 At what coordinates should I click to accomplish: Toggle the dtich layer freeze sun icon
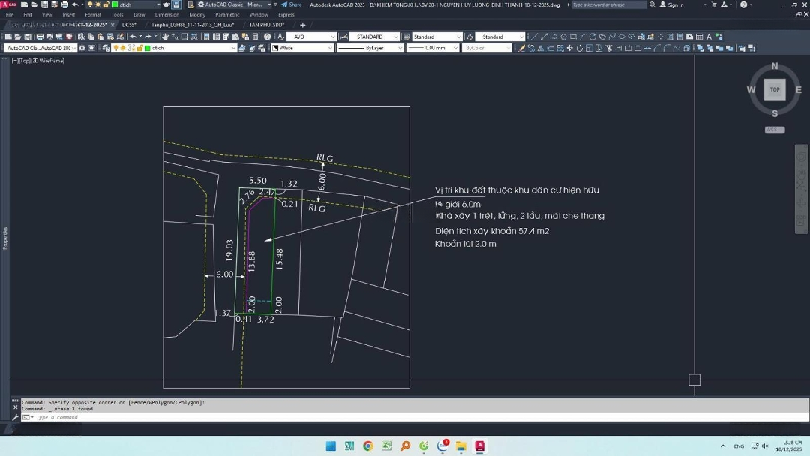[x=123, y=48]
